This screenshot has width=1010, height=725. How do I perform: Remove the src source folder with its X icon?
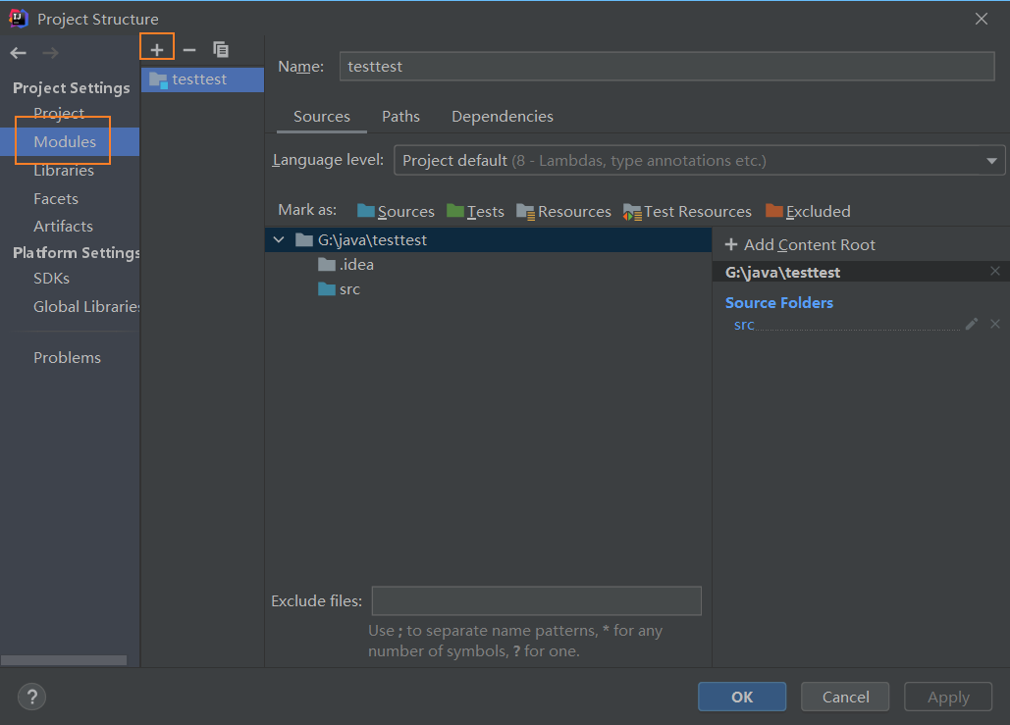pyautogui.click(x=995, y=324)
